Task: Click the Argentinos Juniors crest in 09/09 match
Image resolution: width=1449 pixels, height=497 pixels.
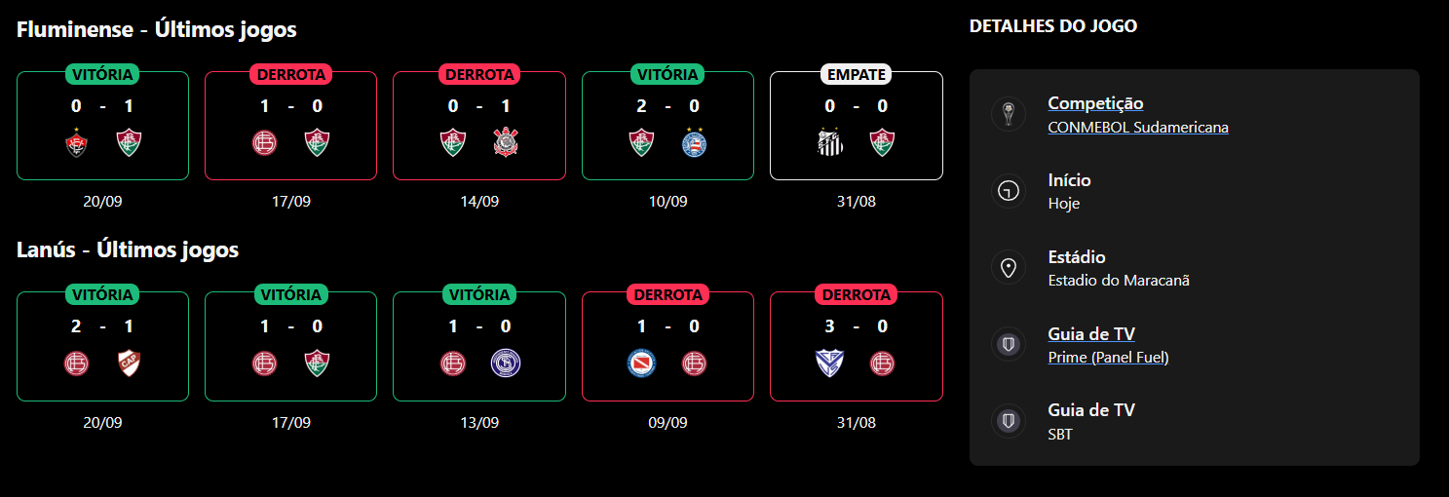Action: click(641, 363)
